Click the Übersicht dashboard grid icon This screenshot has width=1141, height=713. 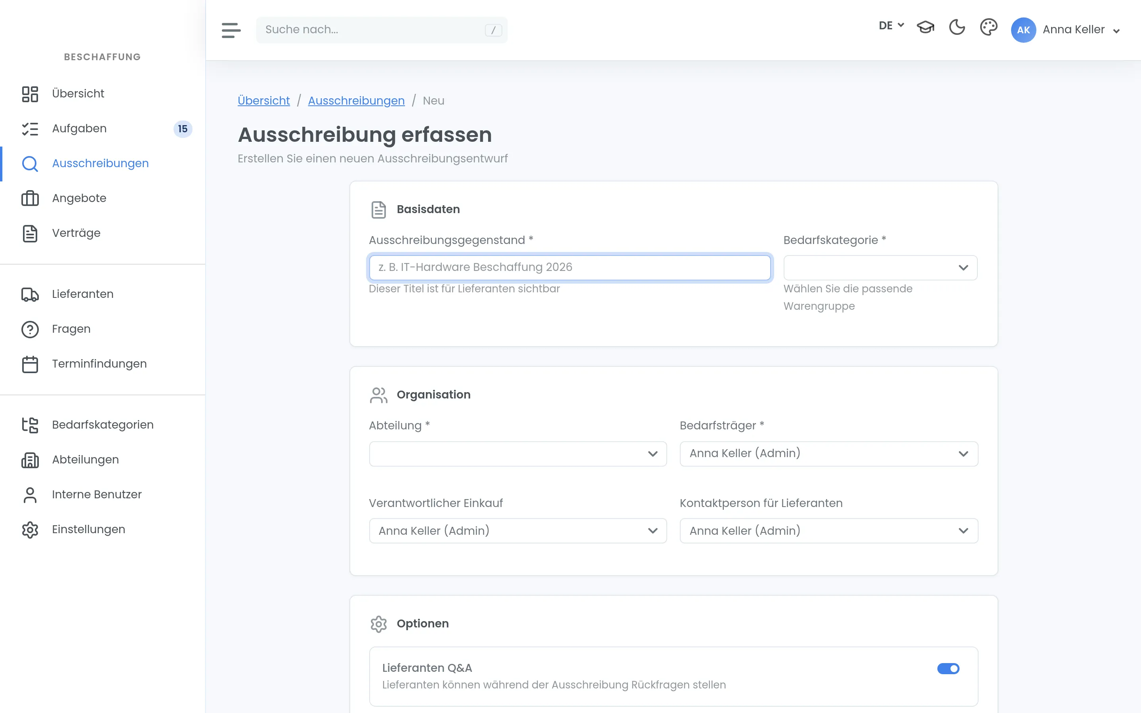30,94
